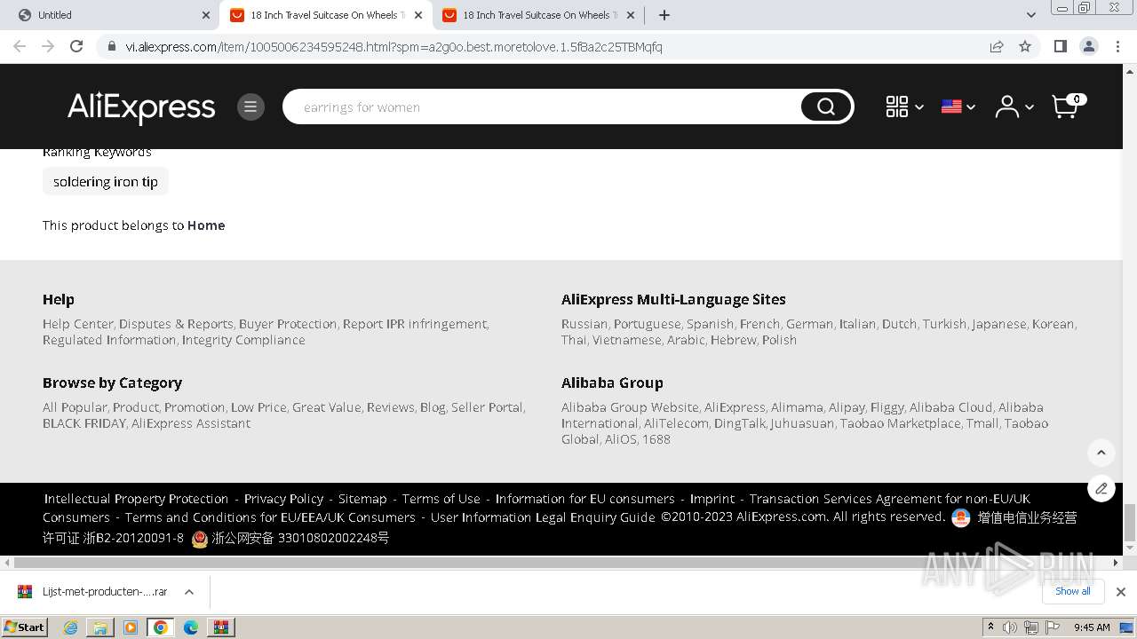Viewport: 1137px width, 639px height.
Task: Open the Seller Portal link
Action: point(487,407)
